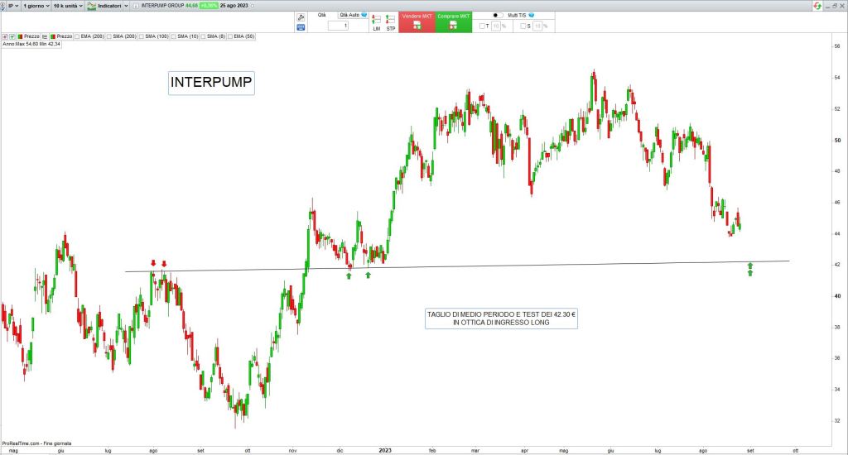
Task: Click the INTERPUMP GROUP name in header
Action: 163,6
